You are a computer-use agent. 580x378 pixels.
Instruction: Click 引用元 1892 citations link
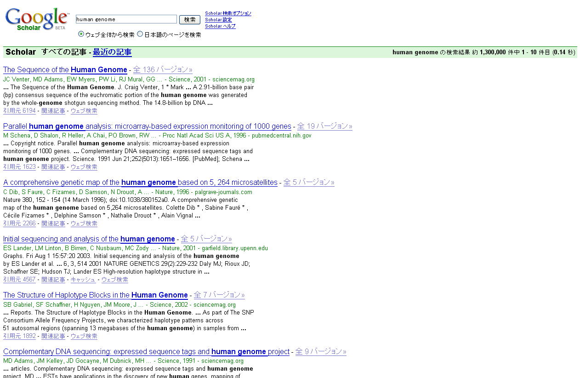[x=19, y=336]
